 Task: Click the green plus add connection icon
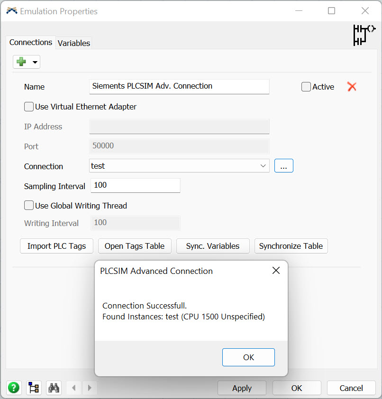21,62
